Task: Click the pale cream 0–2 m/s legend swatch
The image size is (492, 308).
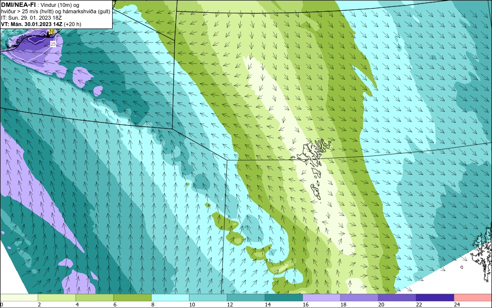Action: click(19, 297)
